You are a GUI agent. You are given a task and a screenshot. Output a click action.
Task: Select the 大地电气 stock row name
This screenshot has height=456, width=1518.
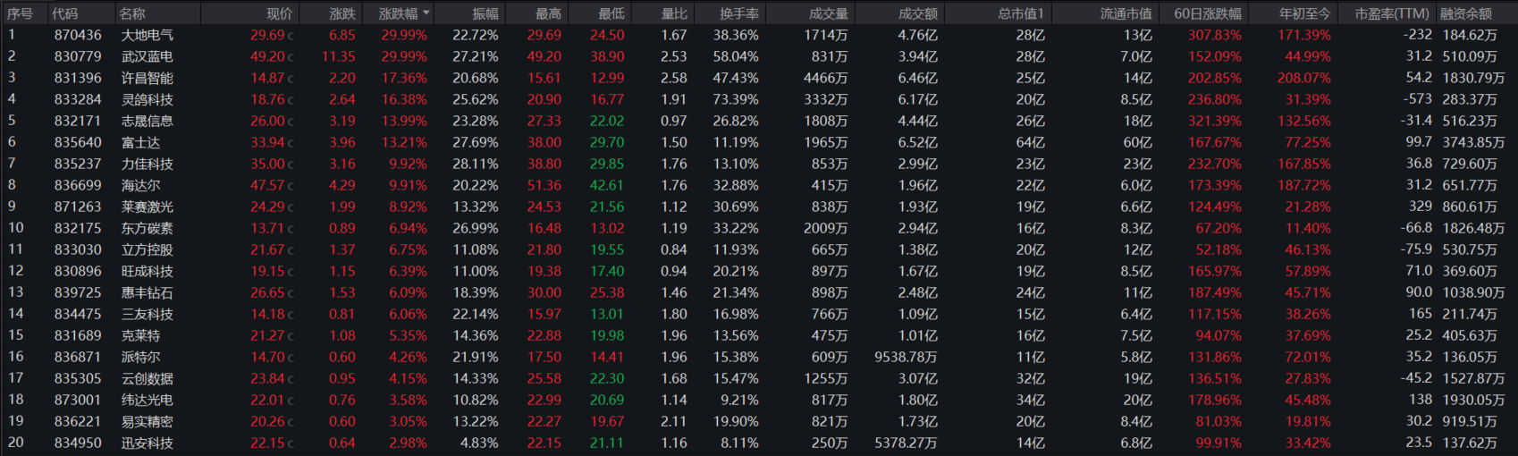point(148,35)
